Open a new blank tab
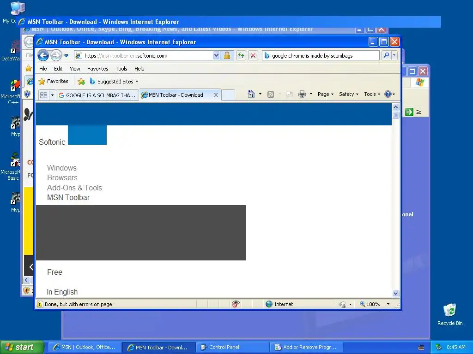Image resolution: width=473 pixels, height=354 pixels. [228, 95]
